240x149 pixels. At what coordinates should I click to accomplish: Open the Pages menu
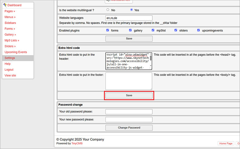[10, 11]
